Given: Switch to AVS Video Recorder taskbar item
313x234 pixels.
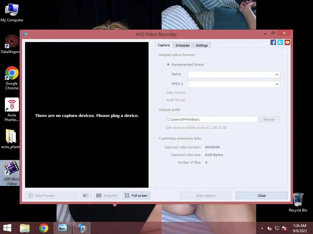Looking at the screenshot, I should click(81, 228).
